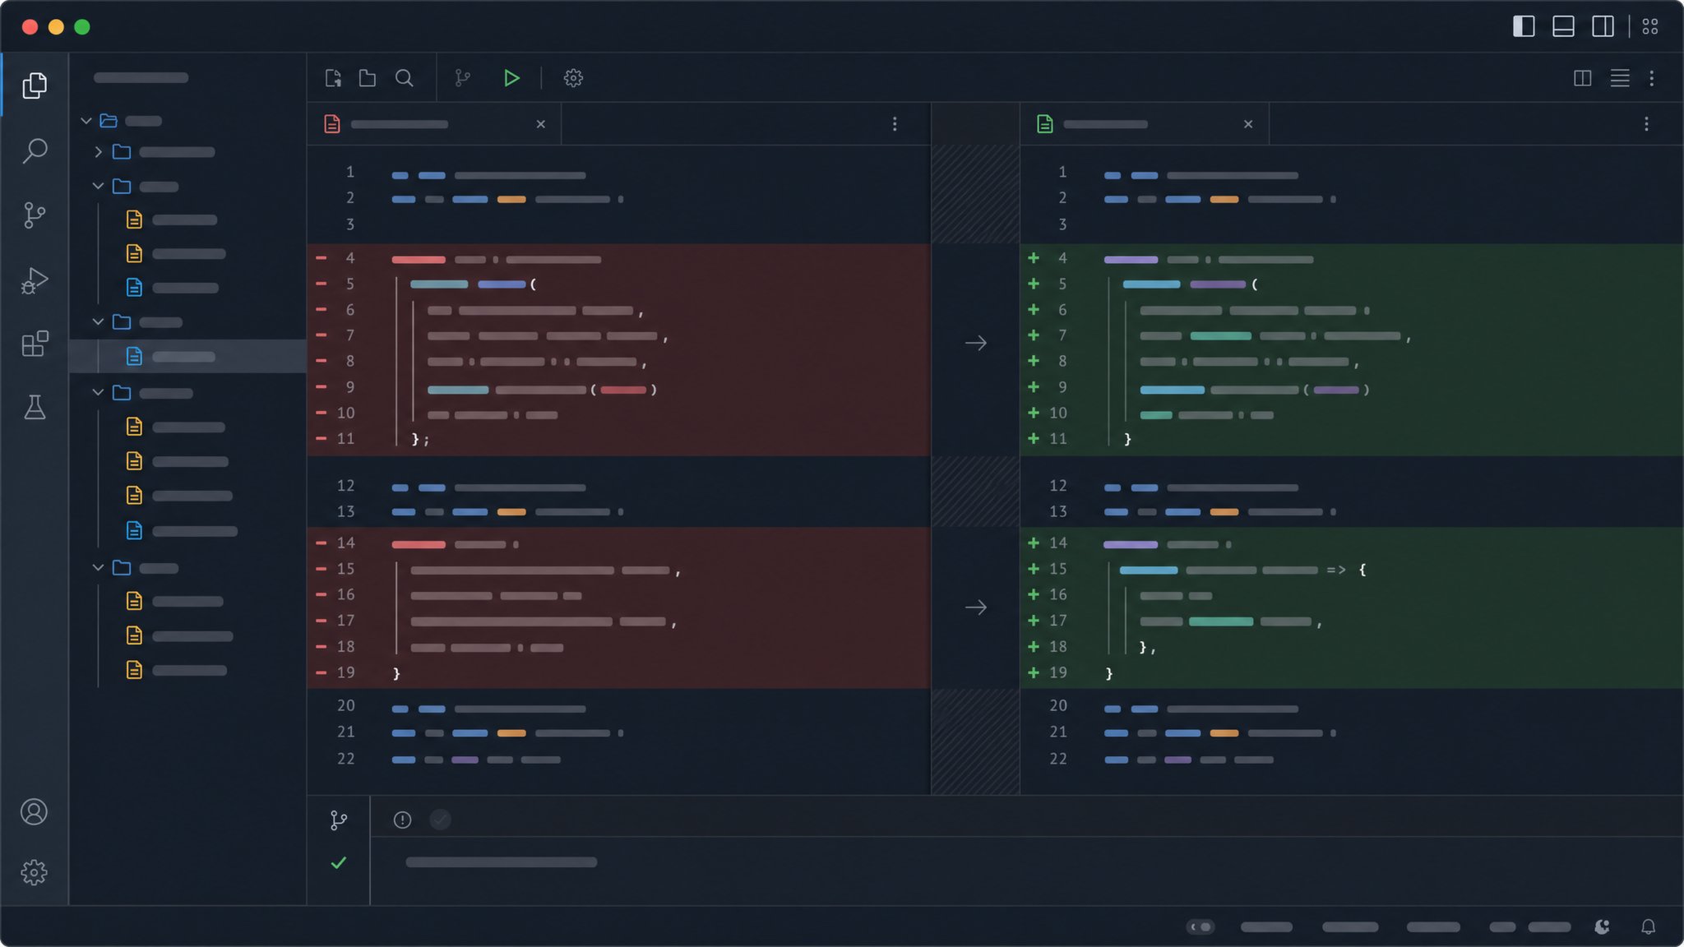The height and width of the screenshot is (947, 1684).
Task: Open the Search view in activity bar
Action: [35, 150]
